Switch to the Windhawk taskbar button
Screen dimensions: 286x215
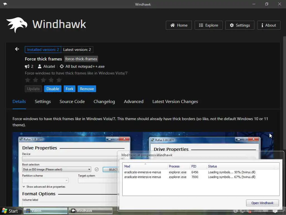pos(90,211)
